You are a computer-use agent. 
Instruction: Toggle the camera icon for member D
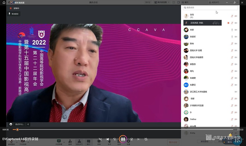click(236, 112)
